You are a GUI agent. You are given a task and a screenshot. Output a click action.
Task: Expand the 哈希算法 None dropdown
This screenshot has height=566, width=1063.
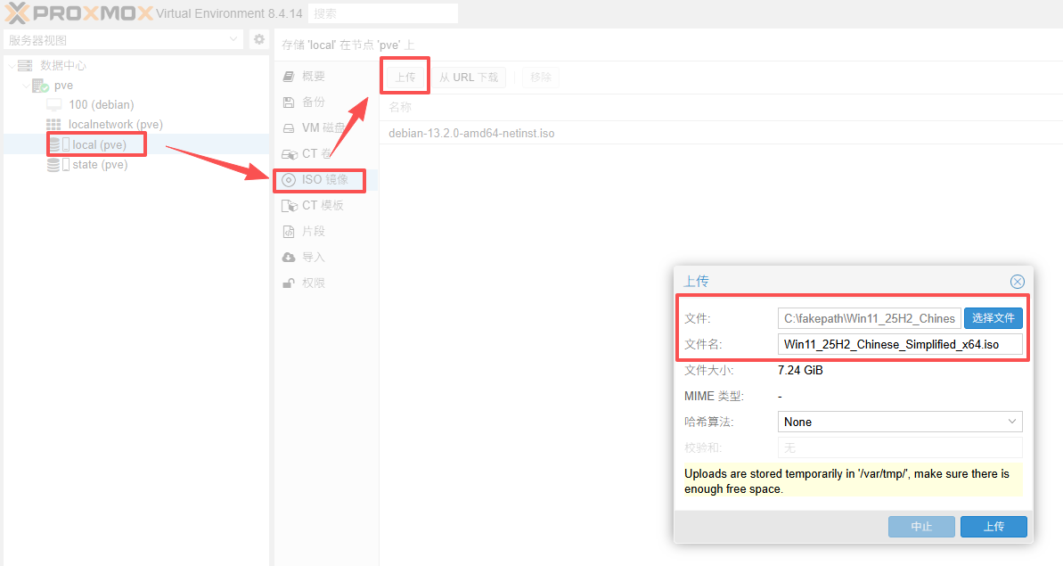click(900, 422)
